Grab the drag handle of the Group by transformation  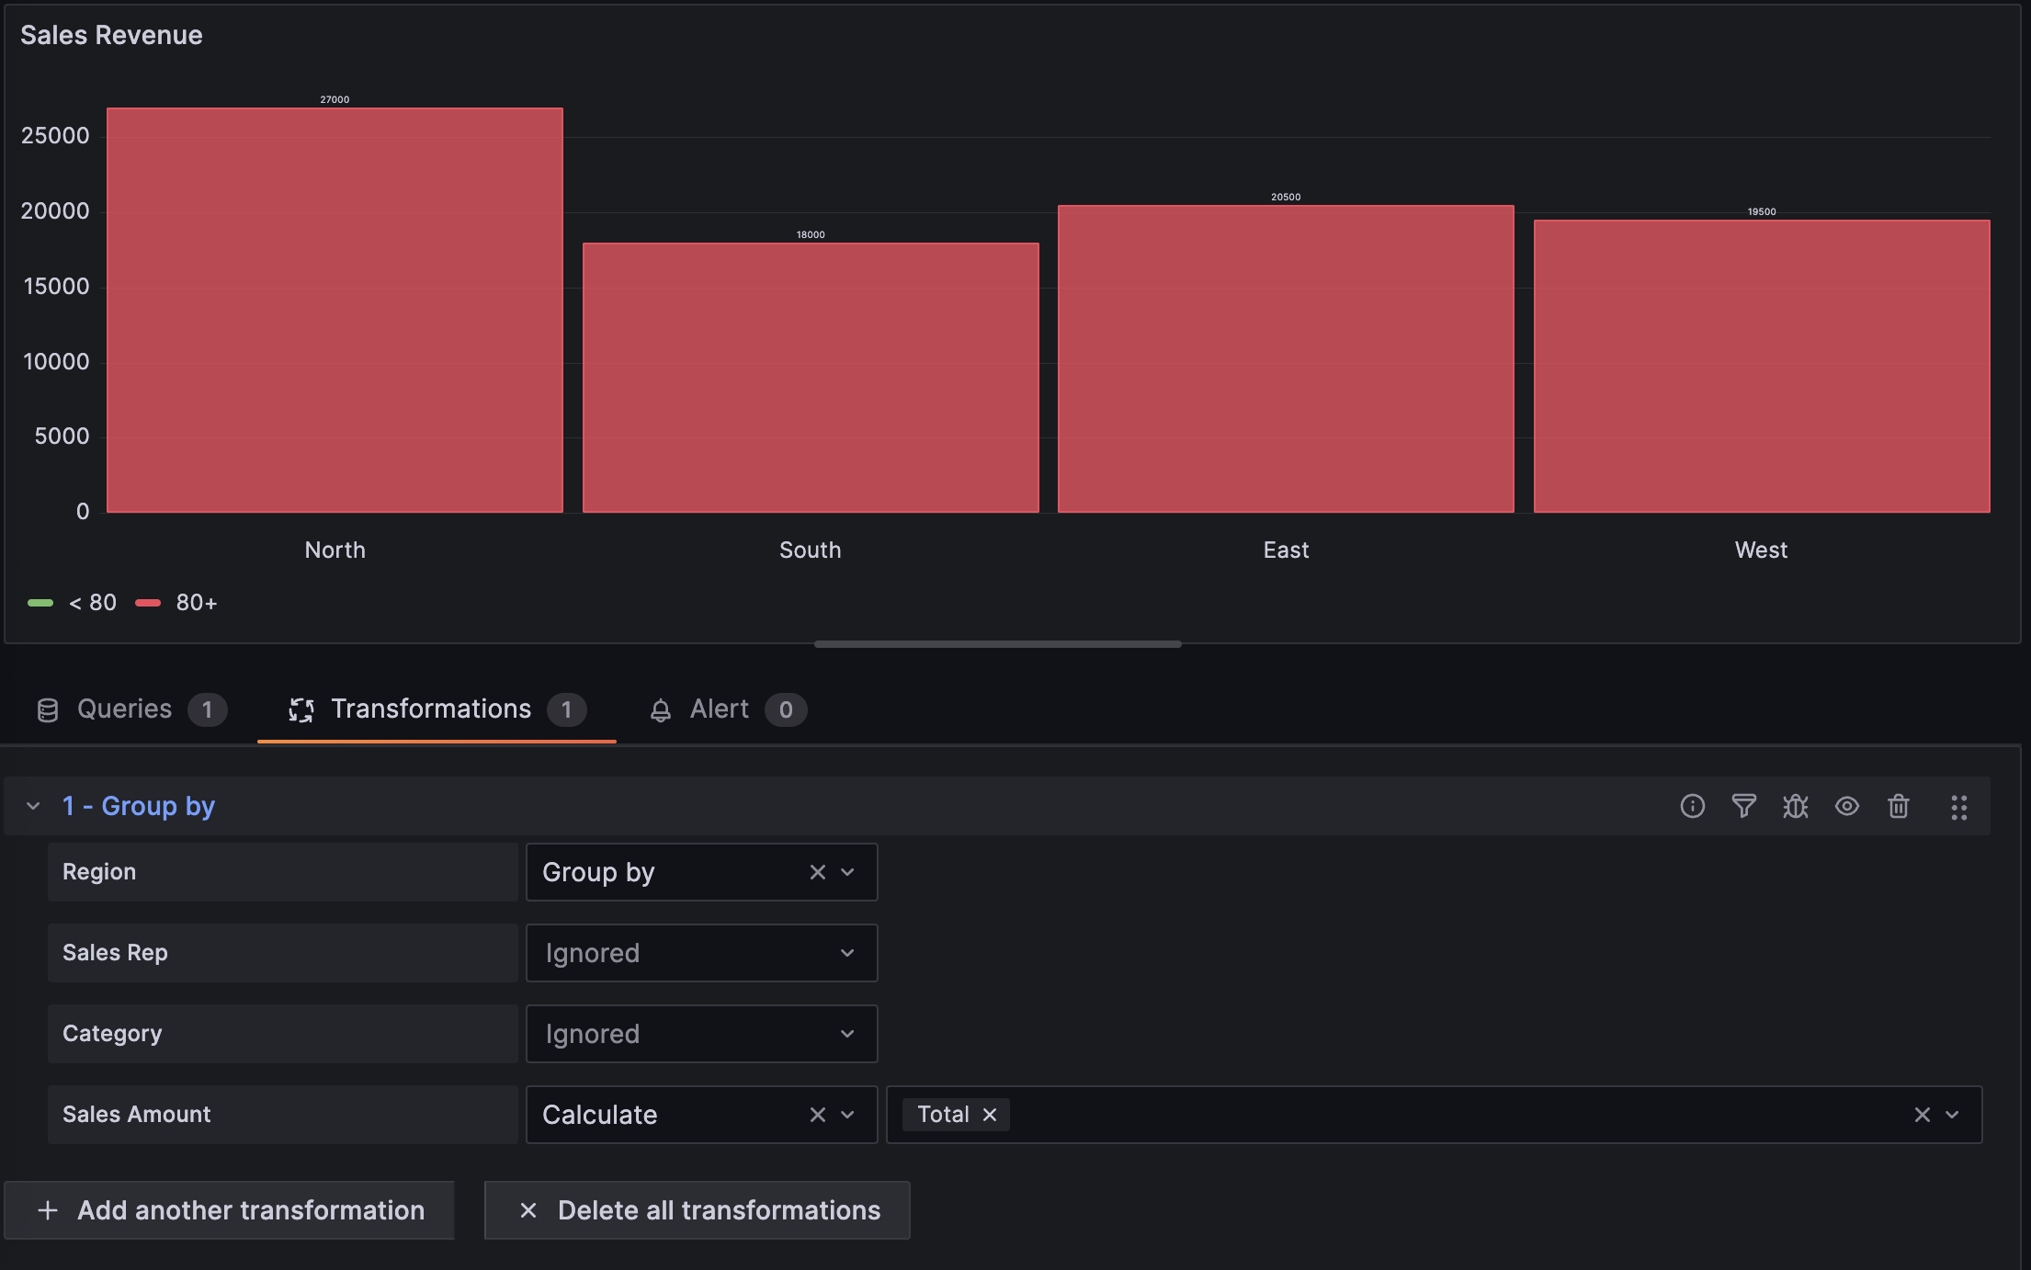pyautogui.click(x=1958, y=807)
